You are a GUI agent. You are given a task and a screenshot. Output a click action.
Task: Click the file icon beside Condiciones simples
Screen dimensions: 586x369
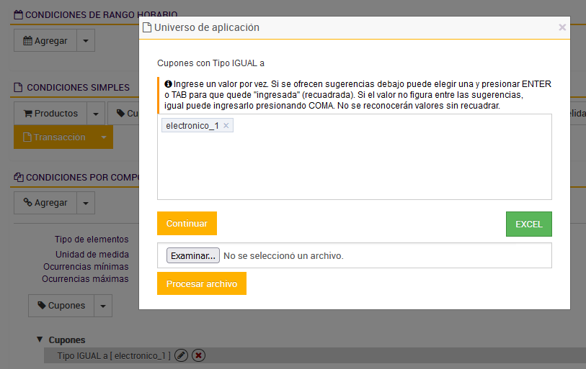(x=18, y=87)
